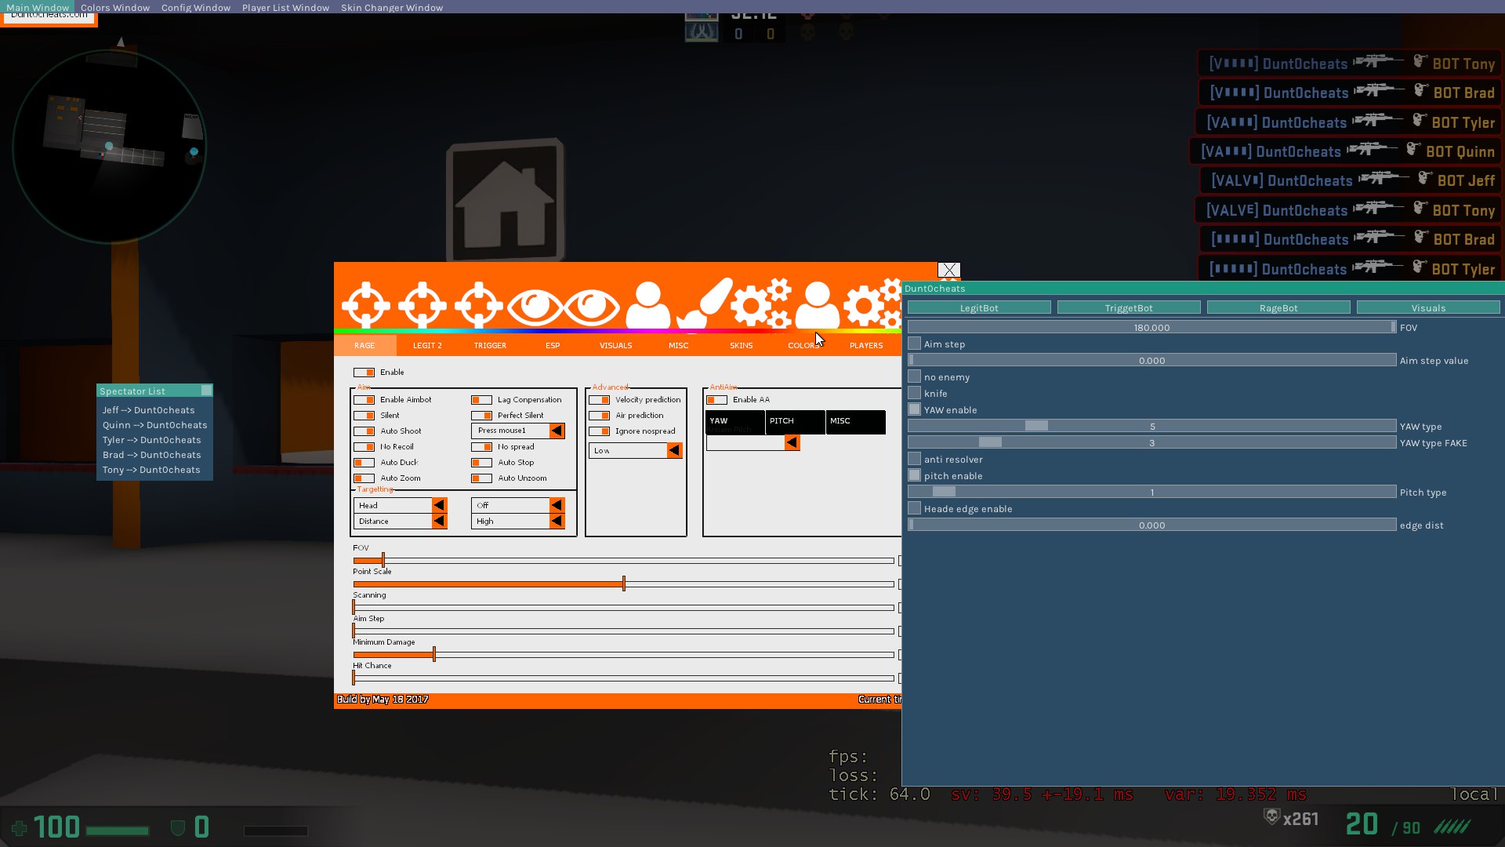Click the crosshair icon above the RAGE tab
The image size is (1505, 847).
click(365, 304)
